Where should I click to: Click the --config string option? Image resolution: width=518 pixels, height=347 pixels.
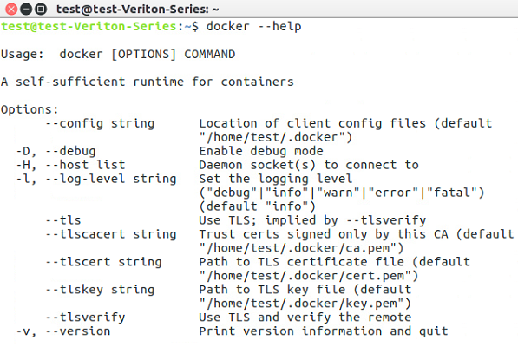pyautogui.click(x=100, y=123)
